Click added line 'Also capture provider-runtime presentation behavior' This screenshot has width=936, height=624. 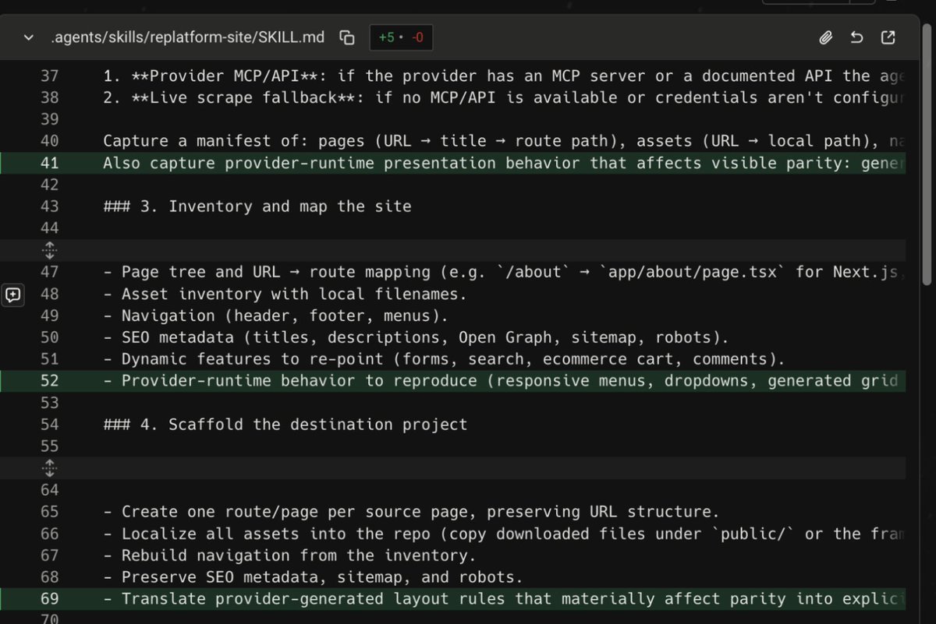click(x=504, y=164)
